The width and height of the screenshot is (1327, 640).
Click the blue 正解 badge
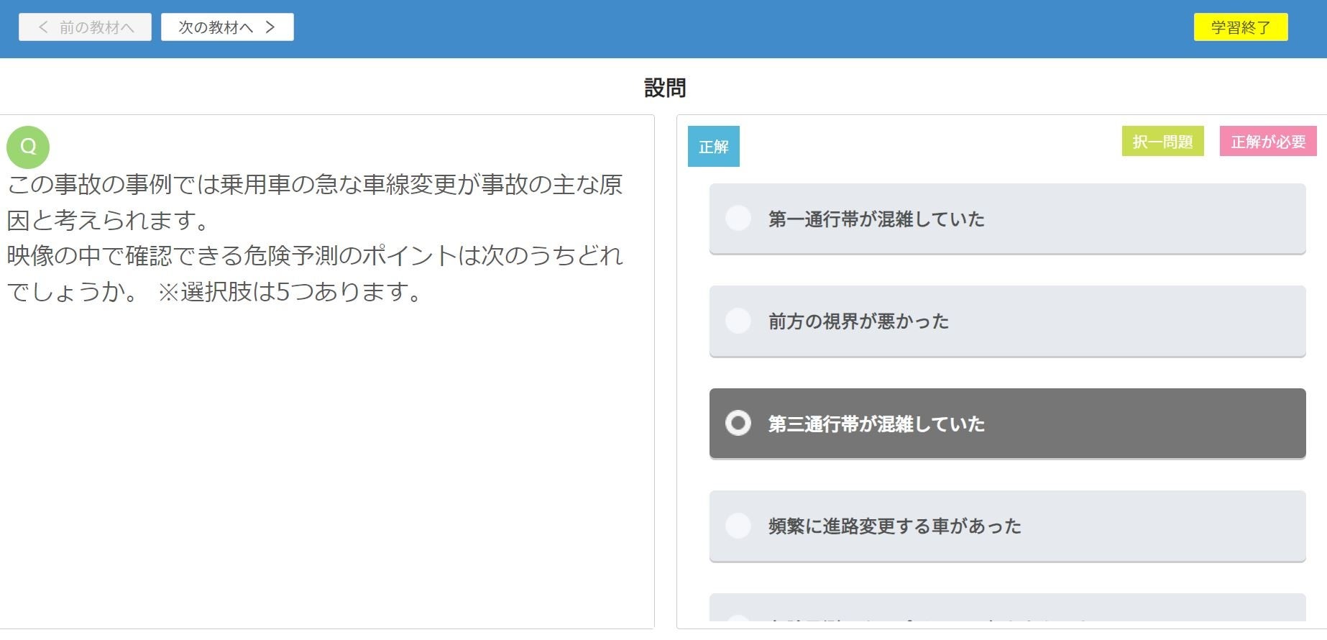[x=714, y=147]
